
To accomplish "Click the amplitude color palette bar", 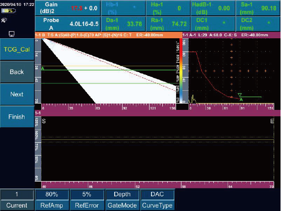I will [181, 71].
